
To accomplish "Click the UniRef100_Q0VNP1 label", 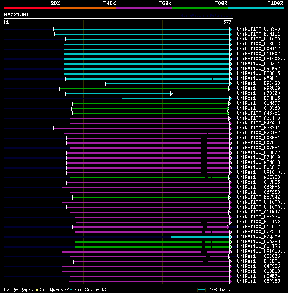I will (x=258, y=147).
